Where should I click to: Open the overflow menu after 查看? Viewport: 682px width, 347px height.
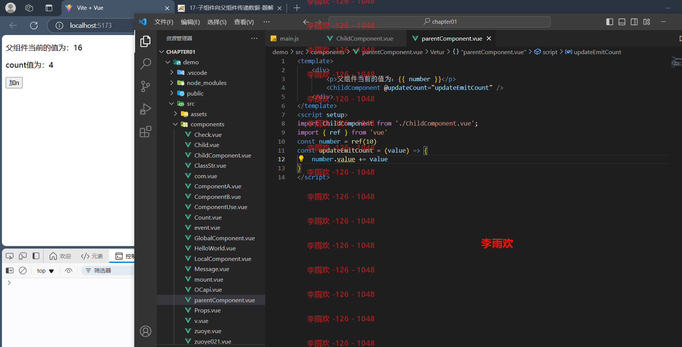click(267, 22)
